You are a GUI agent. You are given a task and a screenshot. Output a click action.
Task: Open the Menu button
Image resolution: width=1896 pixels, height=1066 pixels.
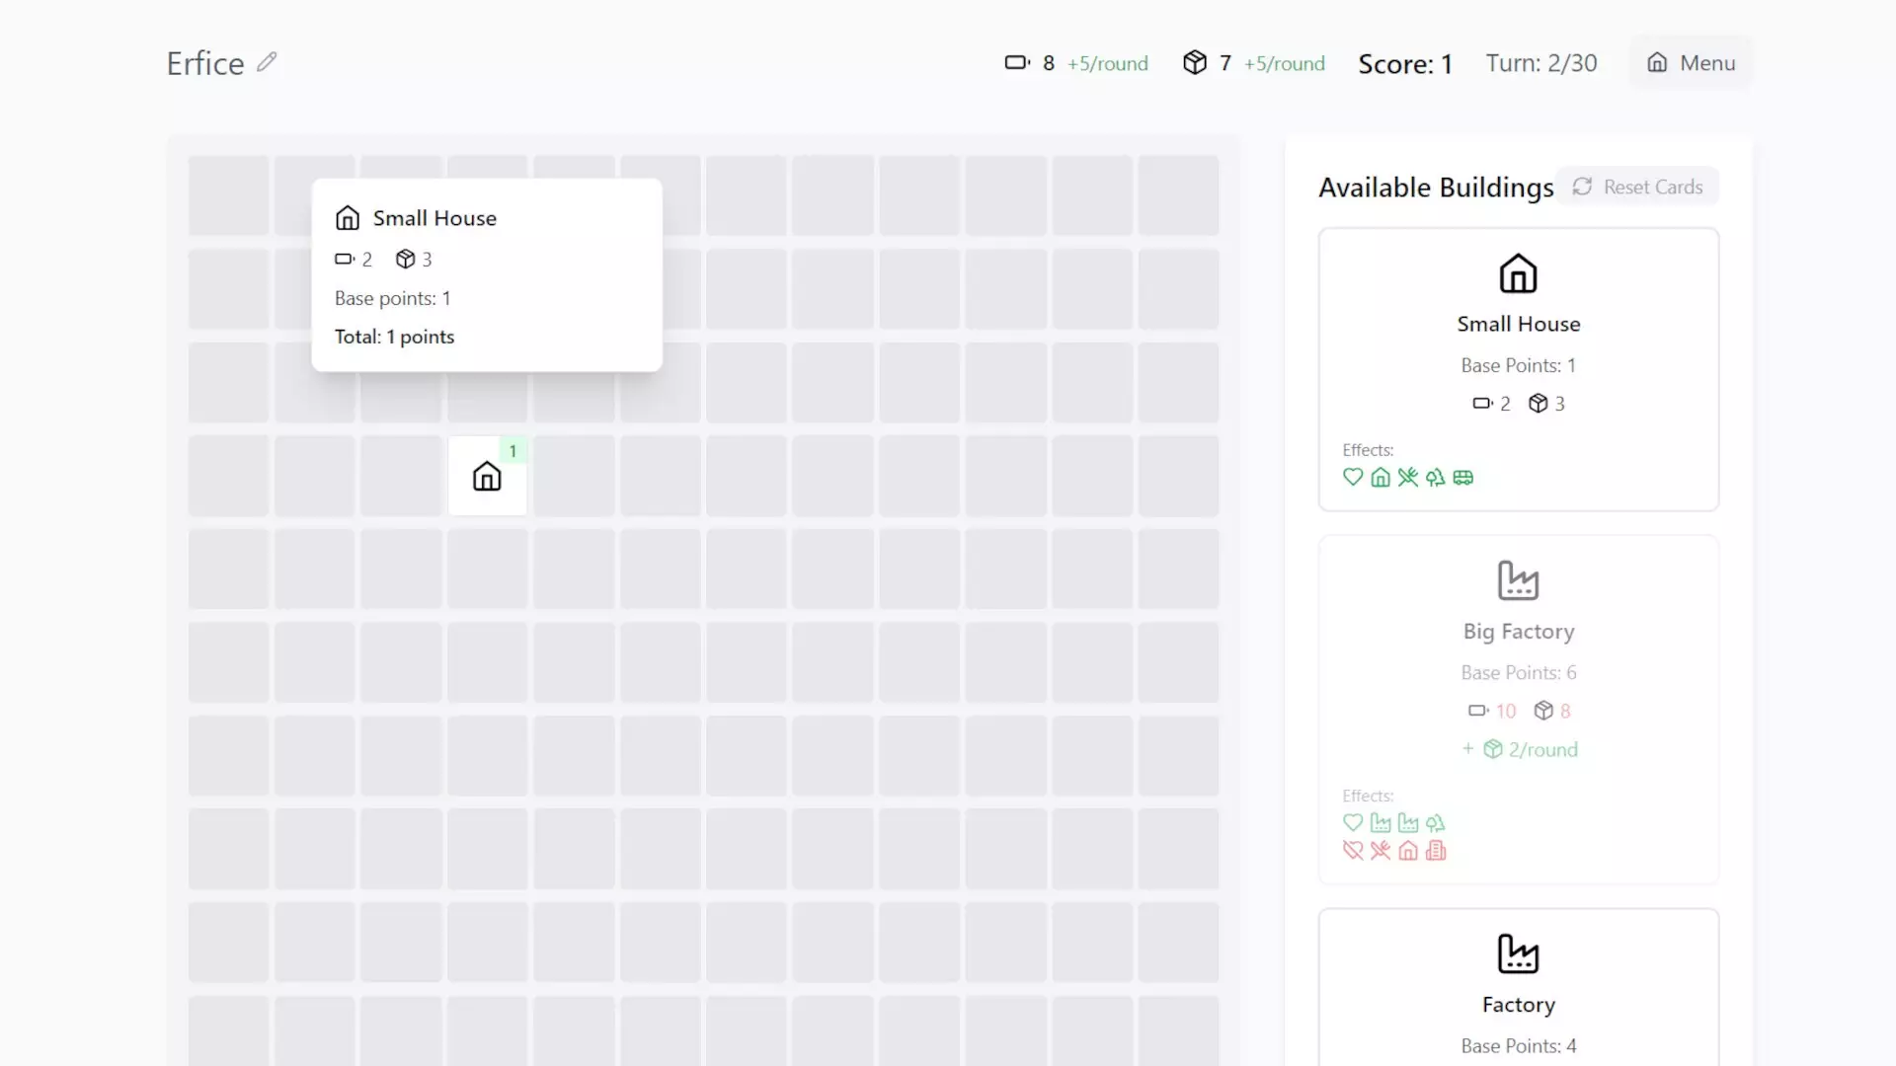tap(1691, 63)
